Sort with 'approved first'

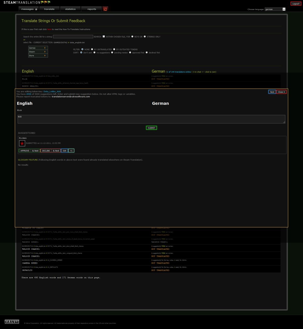pyautogui.click(x=130, y=53)
